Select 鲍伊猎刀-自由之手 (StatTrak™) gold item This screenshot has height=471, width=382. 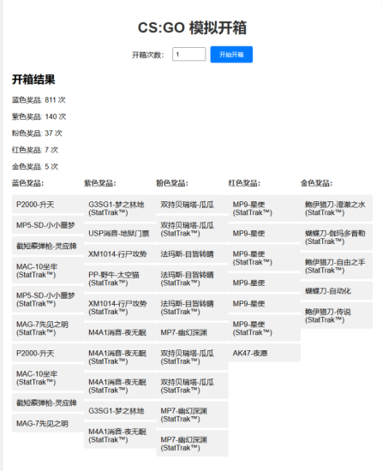[x=337, y=266]
